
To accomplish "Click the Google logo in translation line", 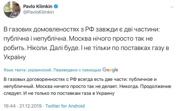I will tap(110, 70).
